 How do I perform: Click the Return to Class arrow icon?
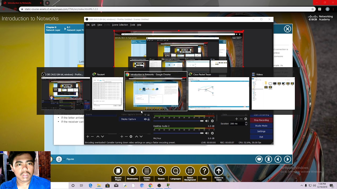pos(219,171)
